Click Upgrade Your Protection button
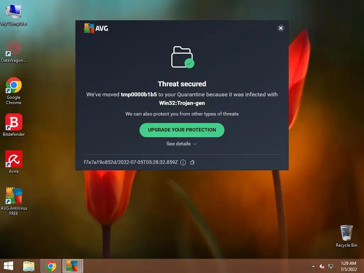The image size is (364, 273). coord(182,130)
